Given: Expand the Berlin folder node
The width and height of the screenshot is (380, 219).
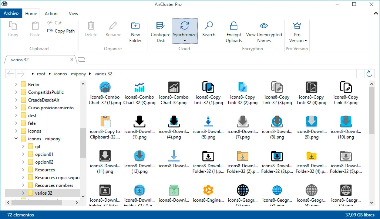Looking at the screenshot, I should [x=16, y=85].
